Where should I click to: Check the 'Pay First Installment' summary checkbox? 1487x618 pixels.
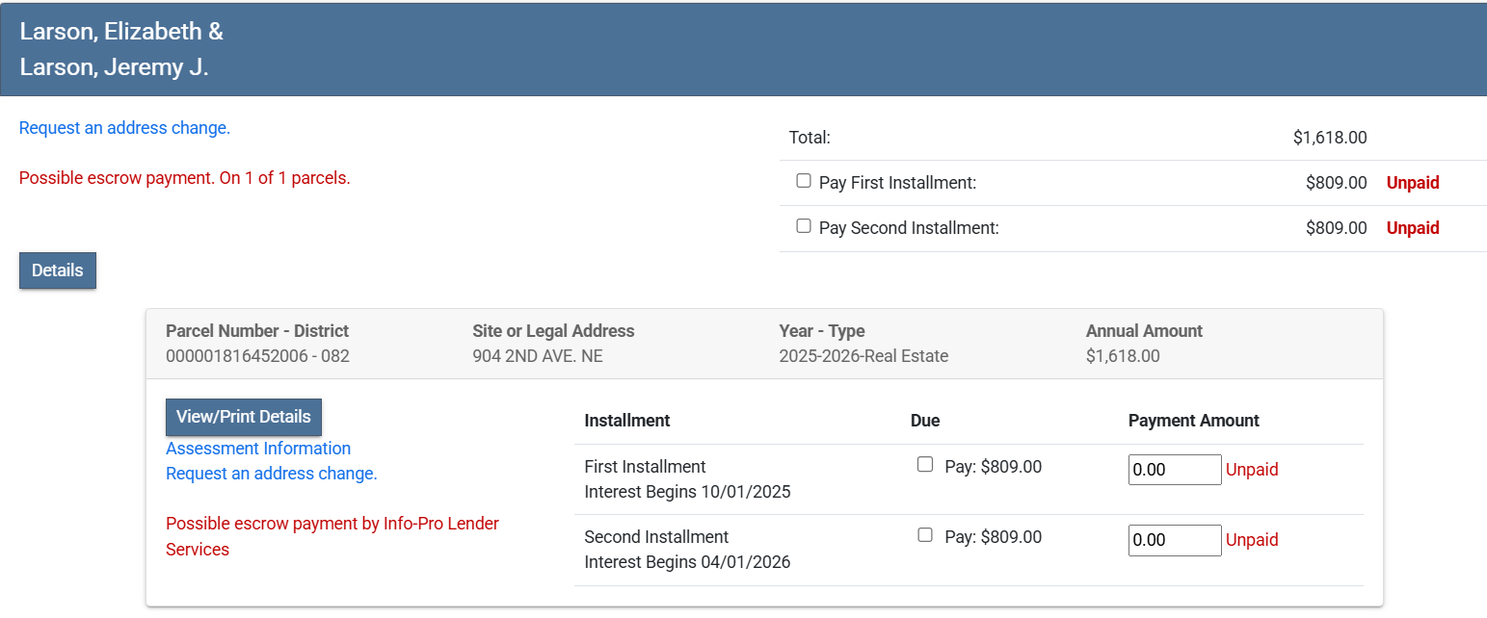pyautogui.click(x=804, y=181)
